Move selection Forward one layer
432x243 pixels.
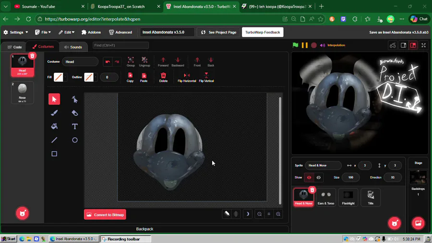(163, 62)
